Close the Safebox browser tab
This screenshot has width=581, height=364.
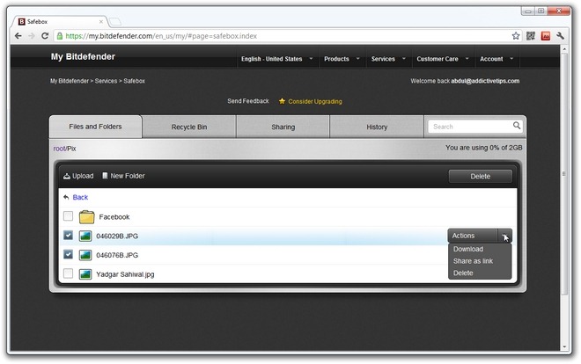click(100, 22)
